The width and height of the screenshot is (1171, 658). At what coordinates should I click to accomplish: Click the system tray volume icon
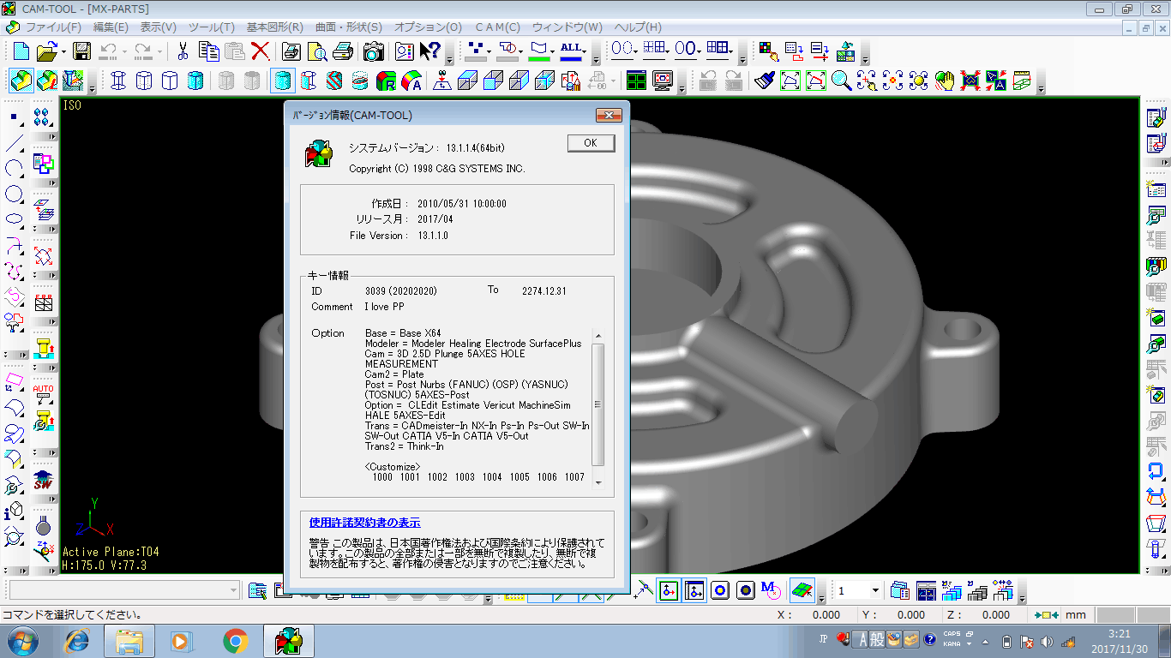pyautogui.click(x=1047, y=641)
